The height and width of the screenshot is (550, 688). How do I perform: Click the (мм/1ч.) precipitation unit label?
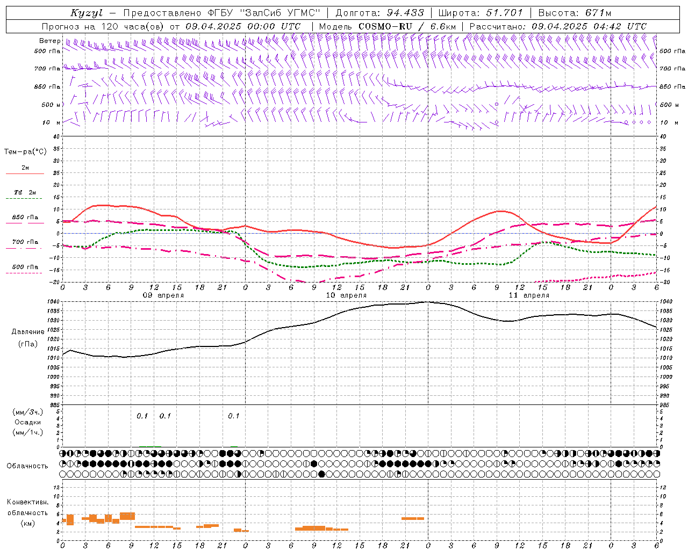[27, 432]
